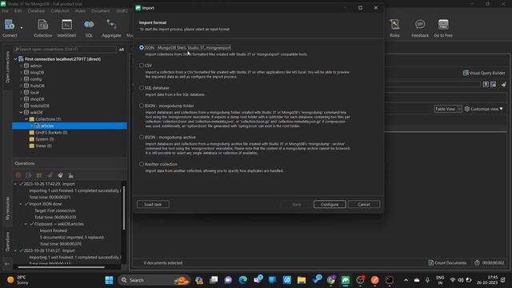
Task: Collapse the Collections (1) folder
Action: (26, 119)
